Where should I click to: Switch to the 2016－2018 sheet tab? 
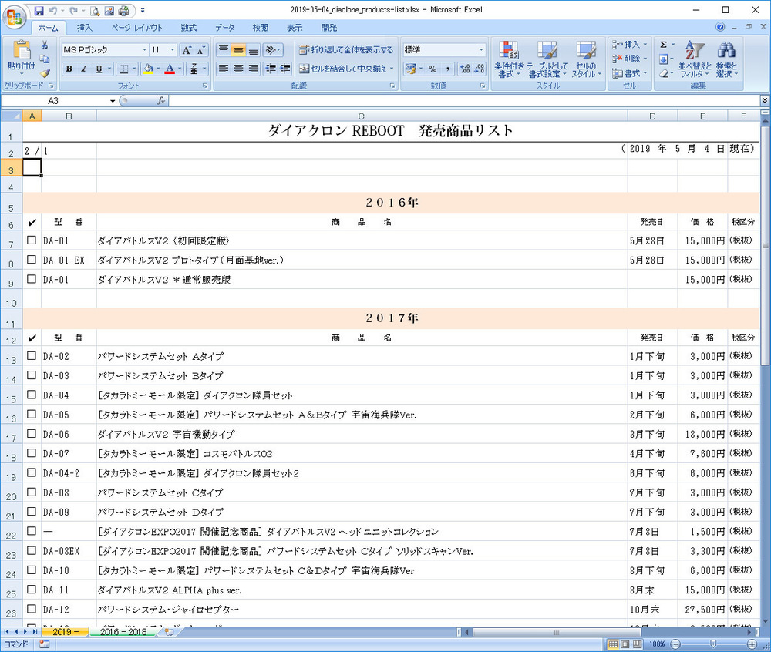[x=123, y=632]
